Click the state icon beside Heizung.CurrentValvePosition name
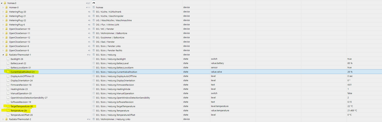This screenshot has width=382, height=122. pyautogui.click(x=94, y=72)
